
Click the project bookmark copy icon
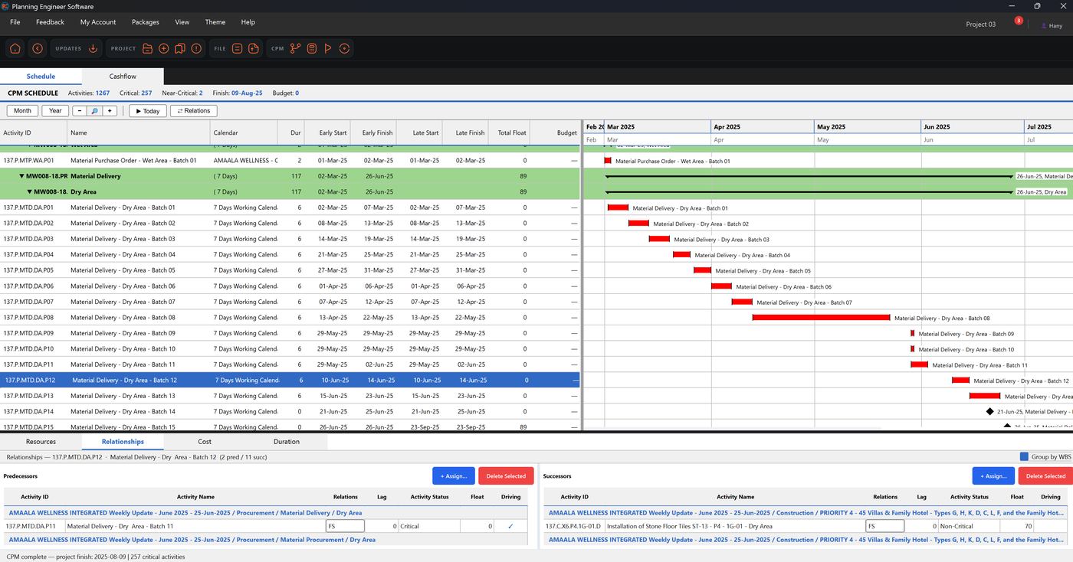coord(180,48)
